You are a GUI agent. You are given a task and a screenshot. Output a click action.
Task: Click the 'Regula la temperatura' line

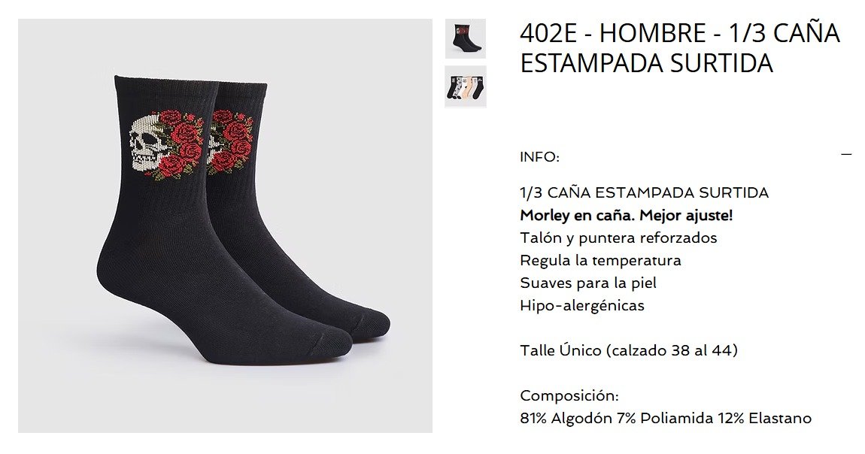[600, 260]
